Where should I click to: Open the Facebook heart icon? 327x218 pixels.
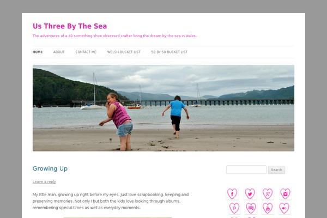point(232,193)
